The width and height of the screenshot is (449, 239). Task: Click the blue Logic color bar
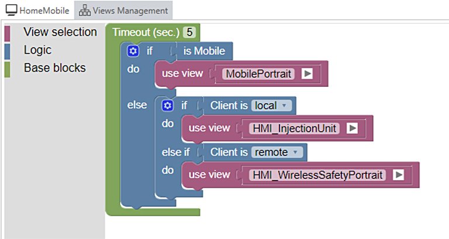coord(8,51)
